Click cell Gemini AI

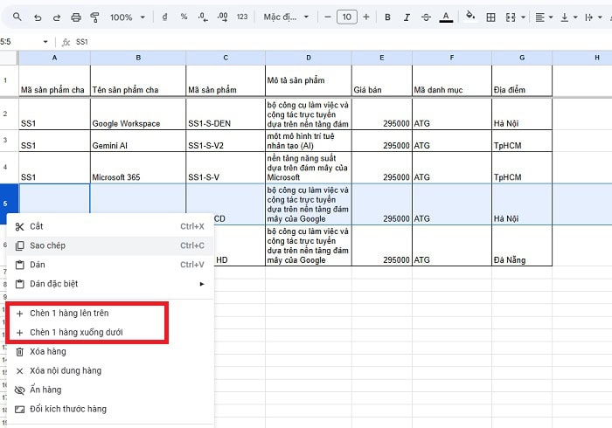point(138,141)
